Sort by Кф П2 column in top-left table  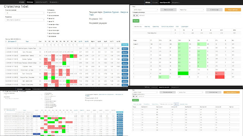pyautogui.click(x=87, y=42)
